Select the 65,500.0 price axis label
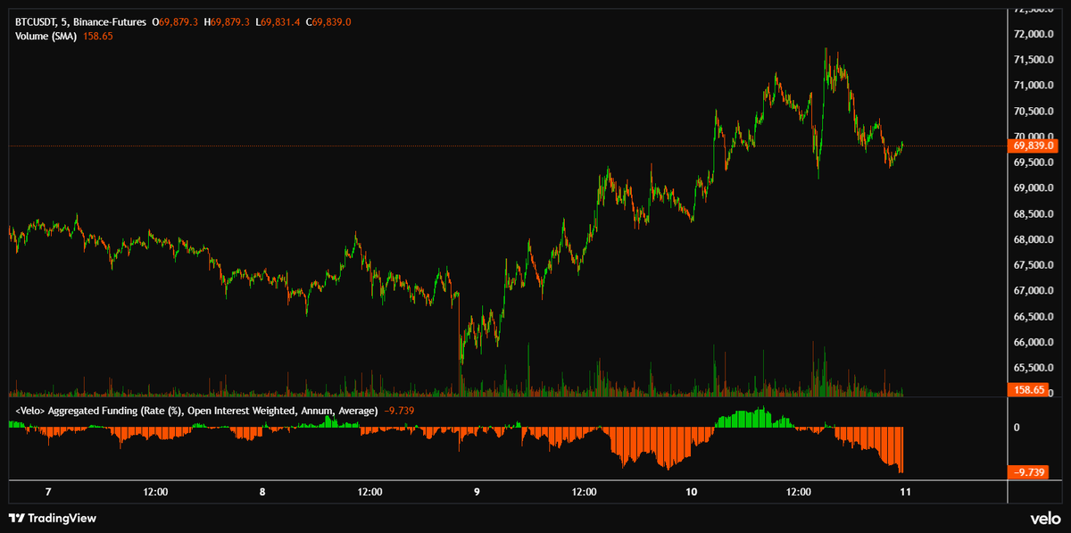This screenshot has height=533, width=1071. tap(1035, 368)
